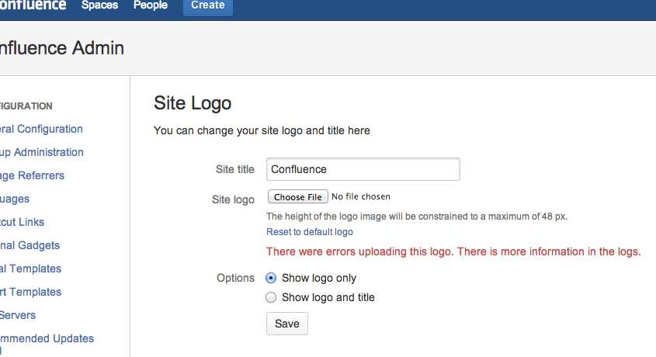
Task: Click the logo height constraint hint text
Action: coord(417,217)
